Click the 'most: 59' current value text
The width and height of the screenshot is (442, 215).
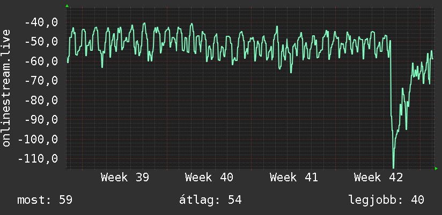(45, 200)
